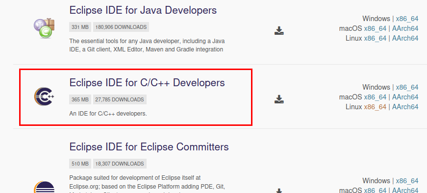Screen dimensions: 427x193
Task: Download C/C++ Developers Linux AArch64 build
Action: [x=405, y=107]
